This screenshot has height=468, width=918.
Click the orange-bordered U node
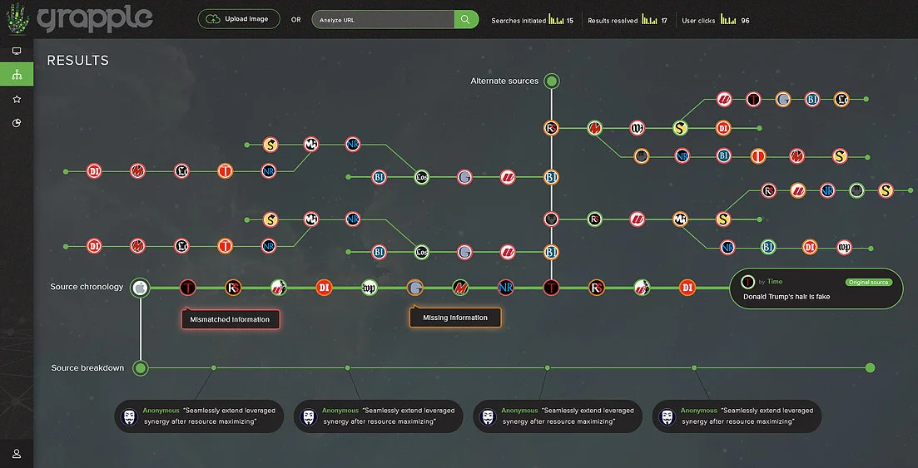click(797, 190)
